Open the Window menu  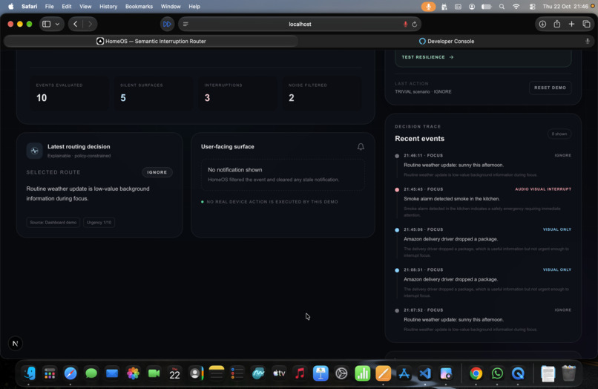(171, 7)
